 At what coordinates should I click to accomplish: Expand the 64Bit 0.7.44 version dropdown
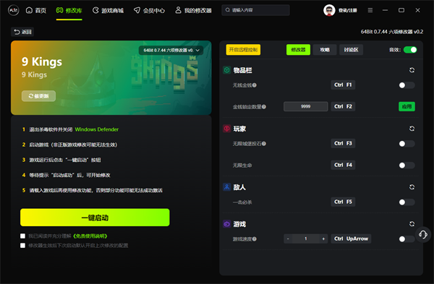coord(171,50)
